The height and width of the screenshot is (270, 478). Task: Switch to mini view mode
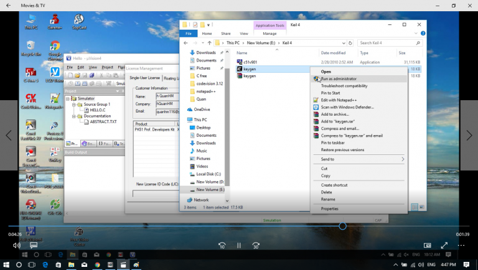pyautogui.click(x=428, y=246)
